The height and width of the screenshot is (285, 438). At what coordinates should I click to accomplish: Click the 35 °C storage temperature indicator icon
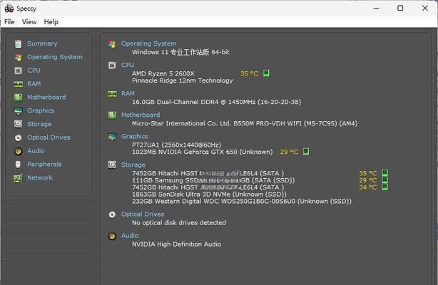(x=385, y=173)
